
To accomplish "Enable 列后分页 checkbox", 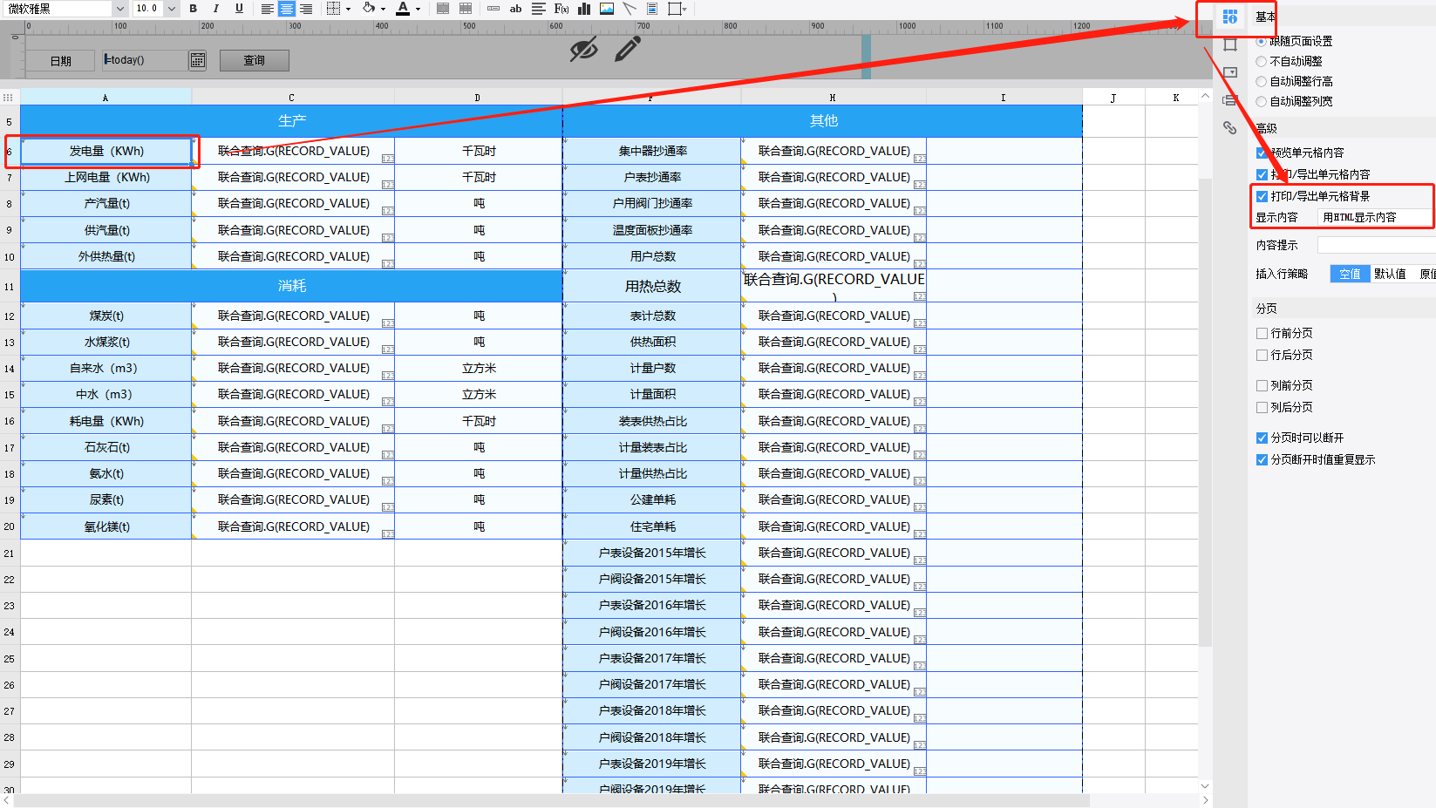I will [x=1262, y=407].
